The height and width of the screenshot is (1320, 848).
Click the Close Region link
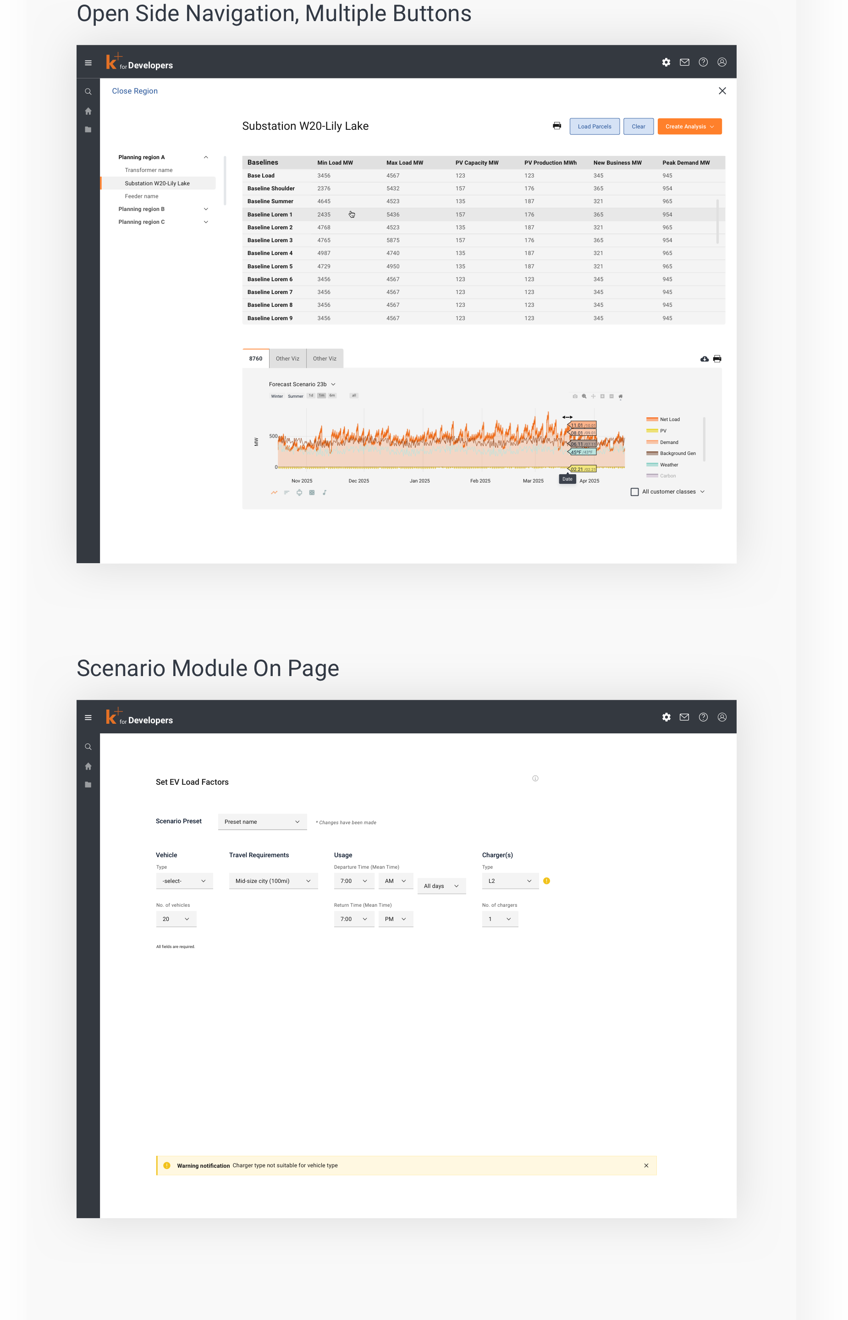(x=134, y=91)
